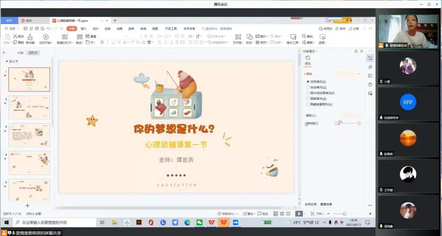Open the Developer Tools (开发工具) tab
Viewport: 442px width, 236px height.
coord(171,29)
